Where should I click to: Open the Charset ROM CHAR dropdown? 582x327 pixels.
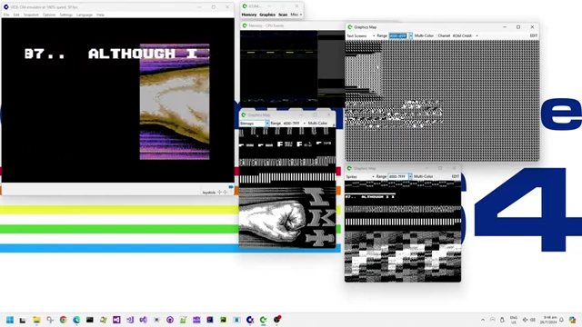tap(465, 36)
